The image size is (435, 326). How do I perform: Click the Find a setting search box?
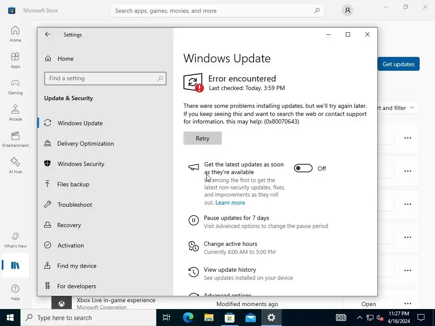coord(105,79)
